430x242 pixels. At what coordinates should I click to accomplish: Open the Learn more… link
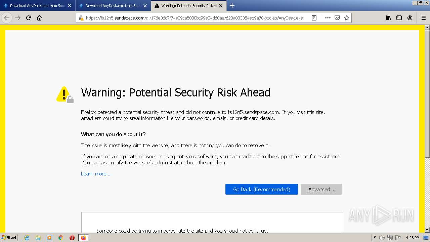pos(95,174)
